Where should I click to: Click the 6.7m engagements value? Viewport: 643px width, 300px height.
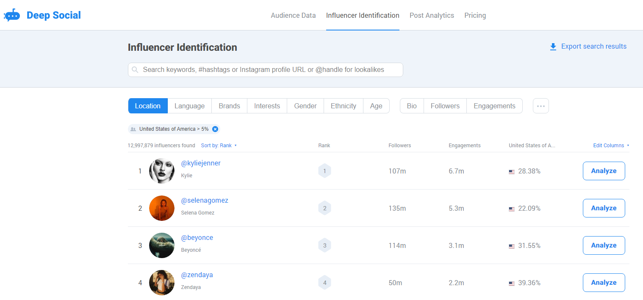[457, 171]
